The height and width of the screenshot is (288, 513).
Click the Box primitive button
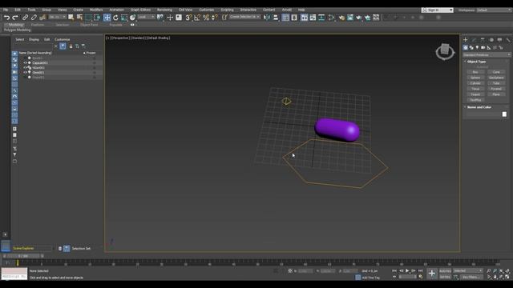click(x=475, y=72)
